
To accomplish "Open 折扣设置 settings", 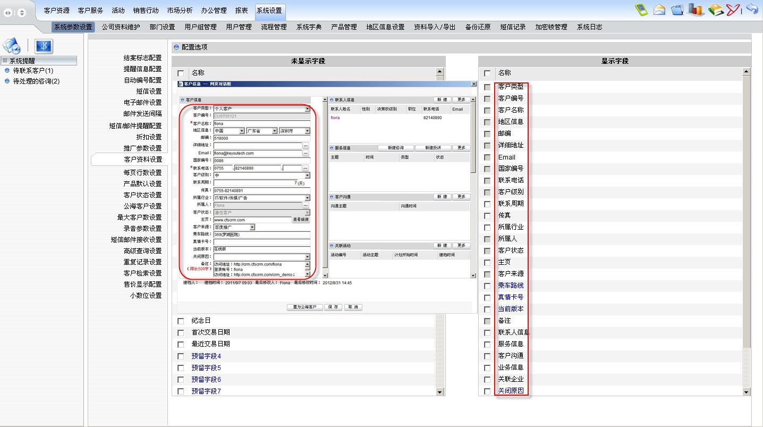I will [149, 137].
